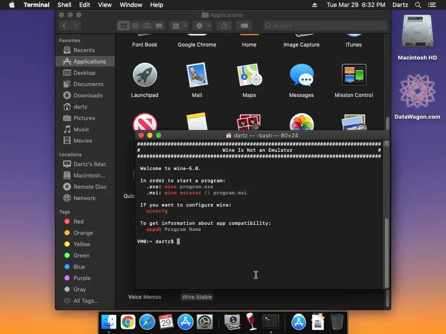The height and width of the screenshot is (334, 446).
Task: Select Movies in Finder sidebar
Action: point(85,140)
